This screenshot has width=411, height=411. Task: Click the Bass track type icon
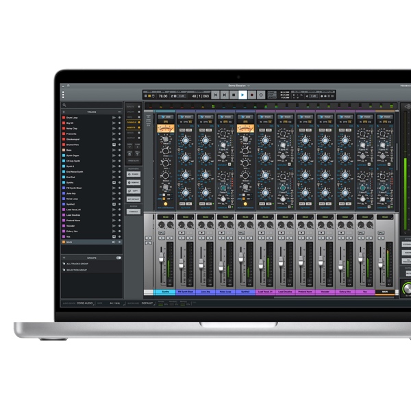114,150
